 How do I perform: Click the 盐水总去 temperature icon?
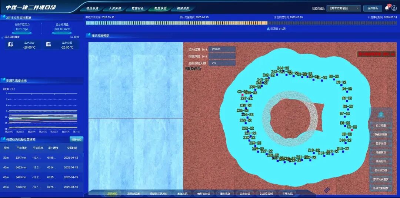pyautogui.click(x=10, y=45)
